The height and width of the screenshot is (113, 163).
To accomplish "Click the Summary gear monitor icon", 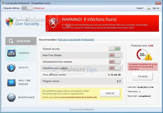I will click(x=11, y=53).
